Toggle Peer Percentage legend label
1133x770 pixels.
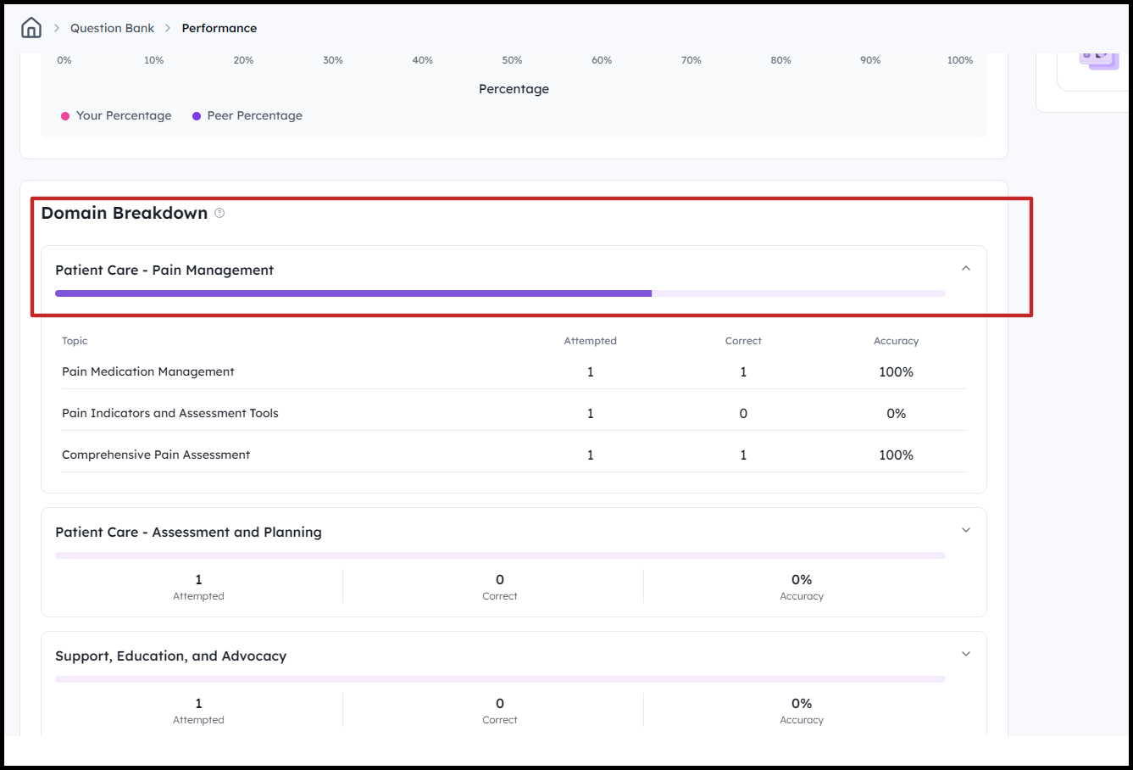point(254,115)
